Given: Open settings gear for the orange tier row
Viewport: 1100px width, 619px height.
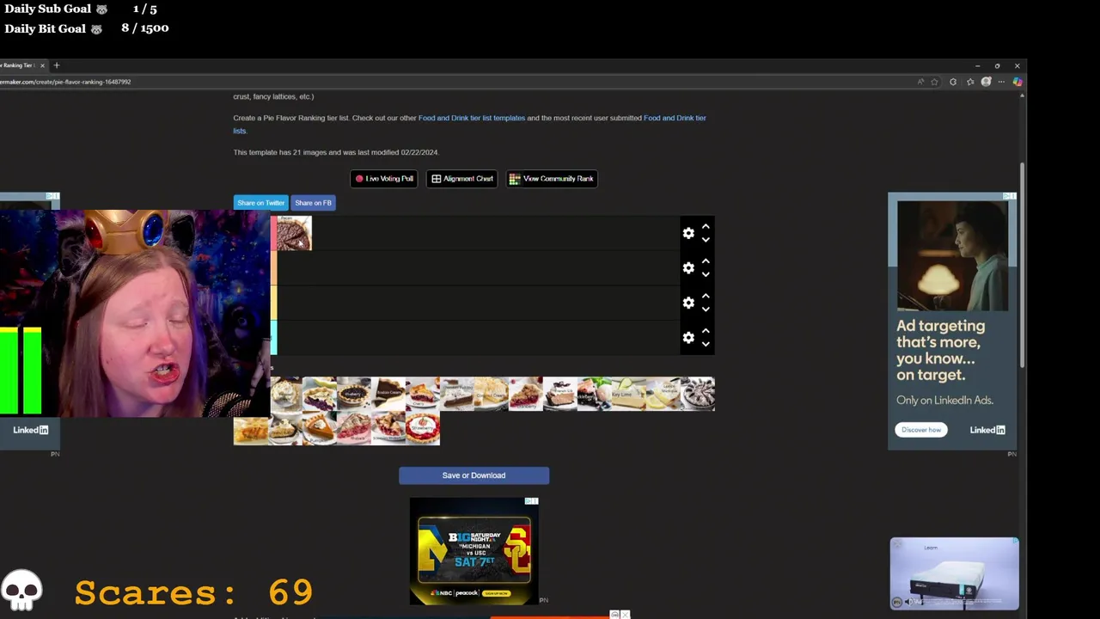Looking at the screenshot, I should click(x=688, y=268).
